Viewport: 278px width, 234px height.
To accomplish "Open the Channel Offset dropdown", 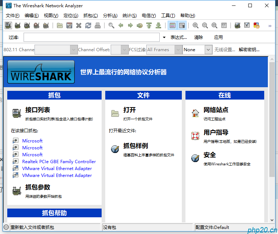I will coord(120,50).
